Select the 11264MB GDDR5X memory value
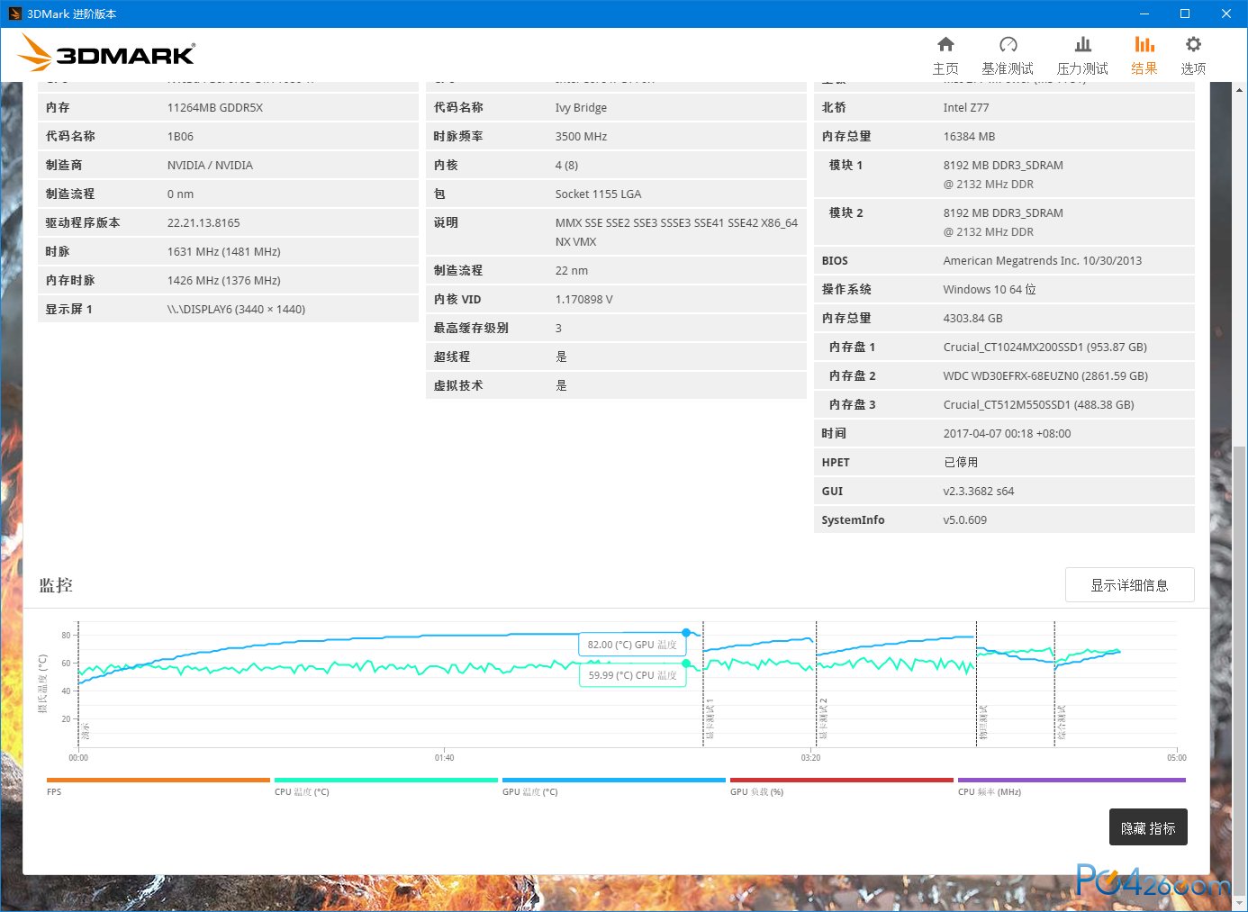The image size is (1248, 912). 215,108
